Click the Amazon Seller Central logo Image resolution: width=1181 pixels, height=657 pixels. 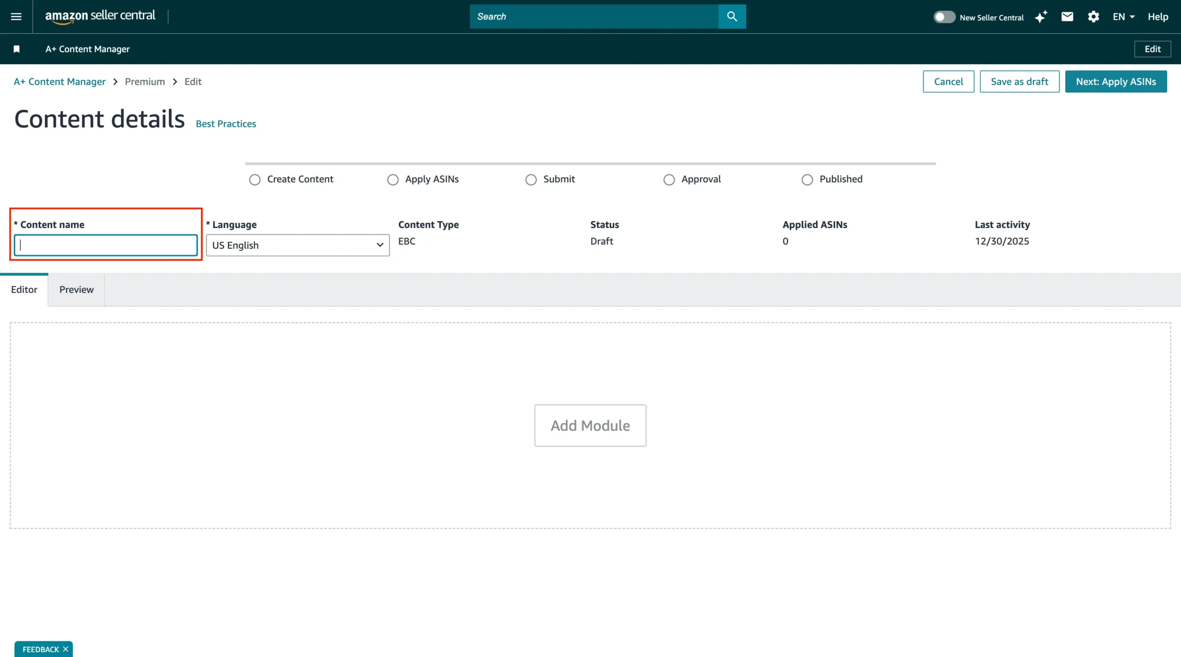tap(100, 16)
